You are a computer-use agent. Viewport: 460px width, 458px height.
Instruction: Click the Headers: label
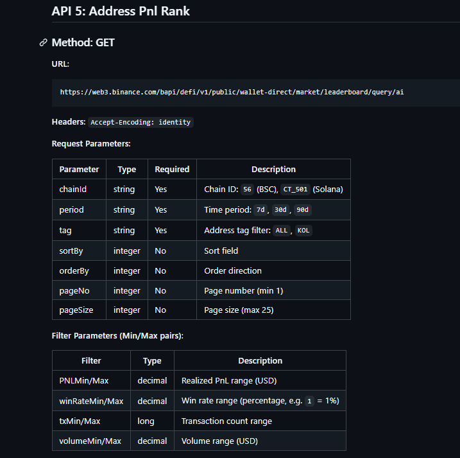coord(69,122)
